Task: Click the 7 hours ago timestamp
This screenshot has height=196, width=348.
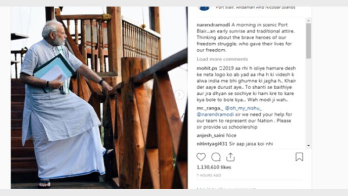Action: [209, 176]
